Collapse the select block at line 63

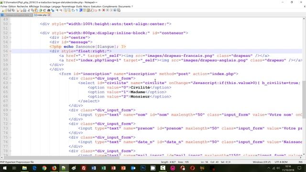[11, 83]
